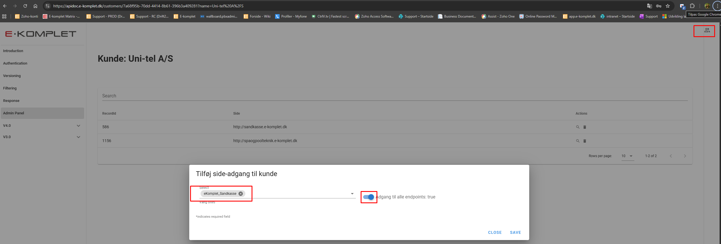Open the E-komplet bookmark in bookmarks bar

184,16
